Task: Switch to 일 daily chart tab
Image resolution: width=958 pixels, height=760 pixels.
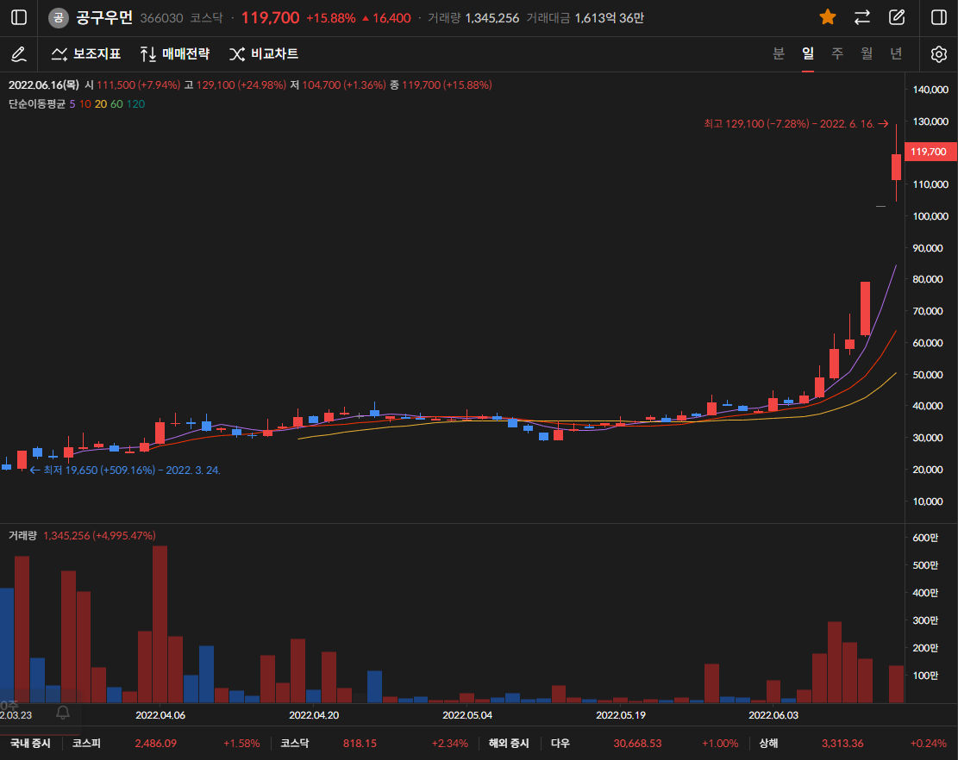Action: (808, 53)
